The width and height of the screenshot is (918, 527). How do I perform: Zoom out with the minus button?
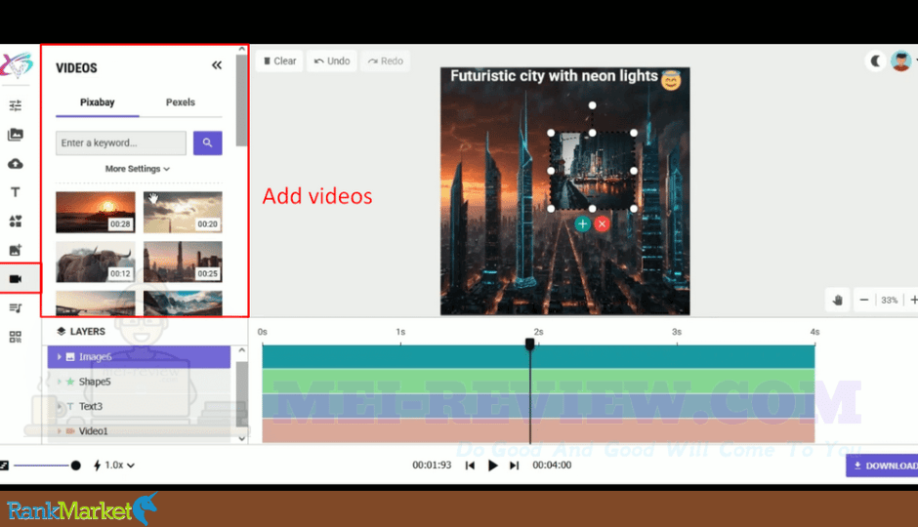click(x=864, y=300)
